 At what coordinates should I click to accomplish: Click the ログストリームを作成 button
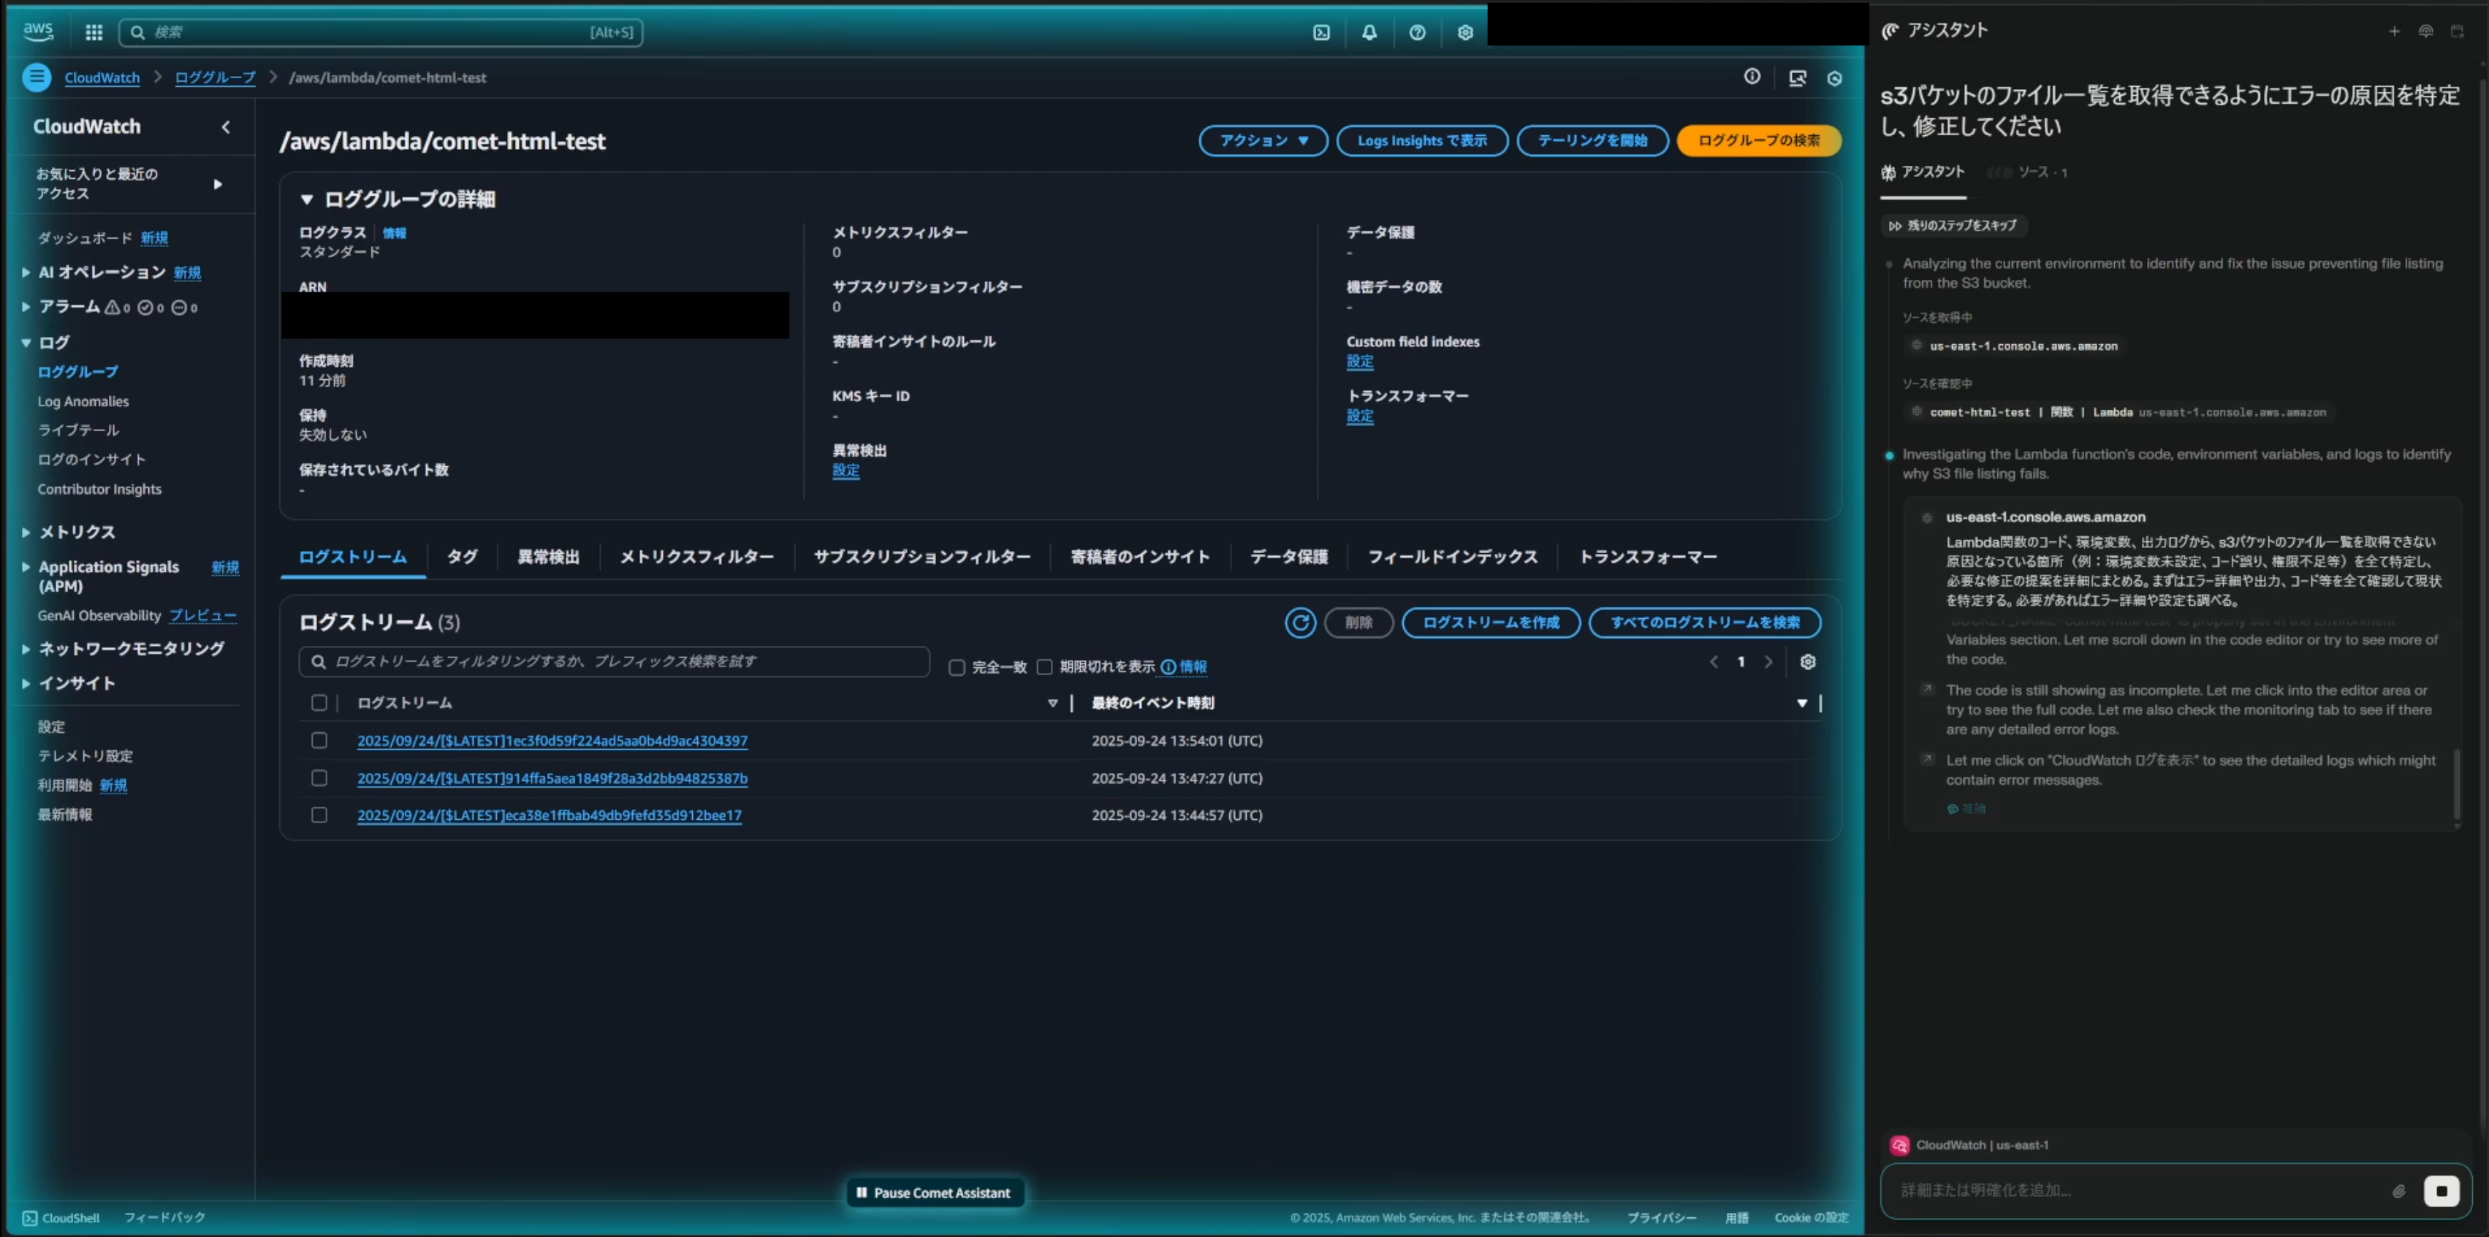1490,623
